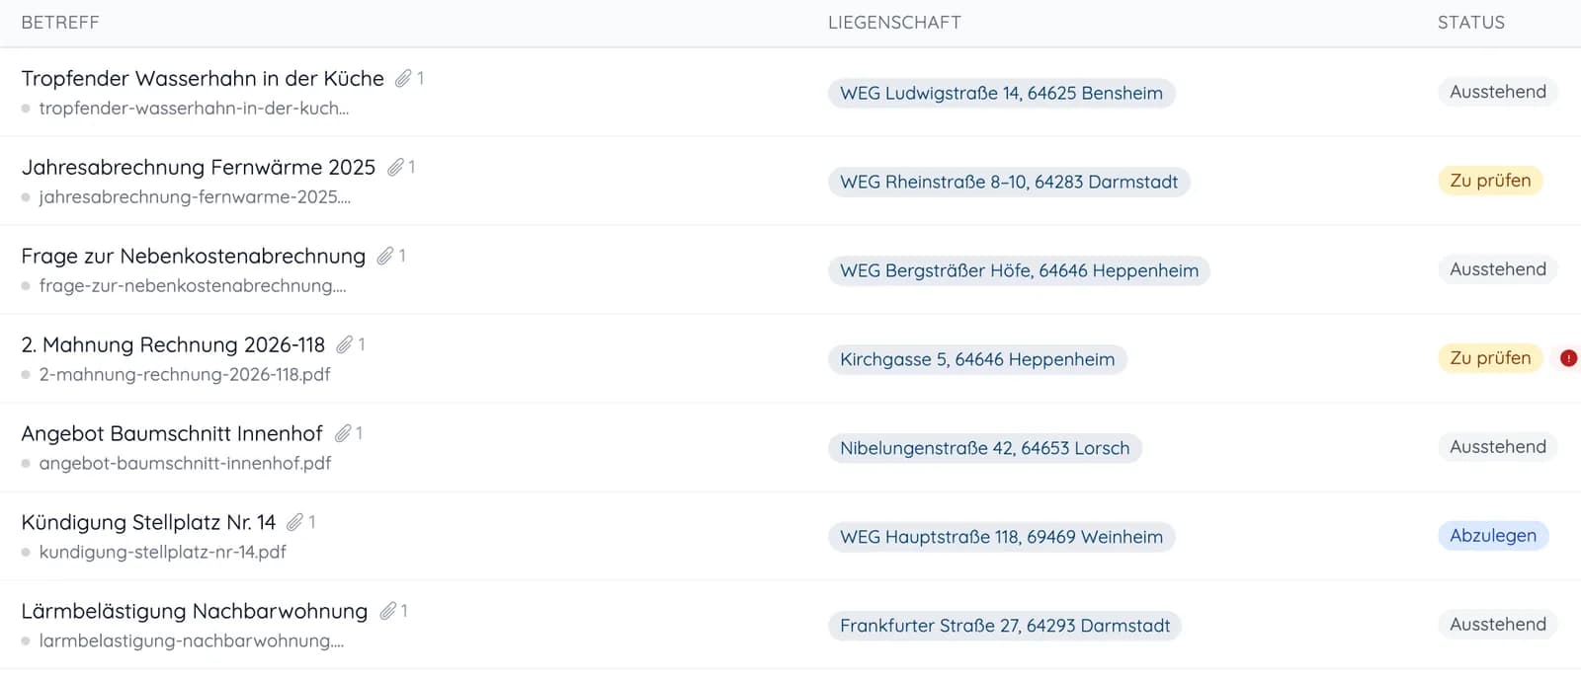Click the paperclip by 2. Mahnung Rechnung 2026-118
This screenshot has height=677, width=1581.
[x=345, y=345]
